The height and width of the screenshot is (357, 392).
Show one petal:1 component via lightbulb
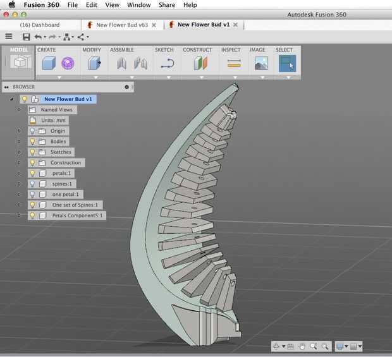32,195
